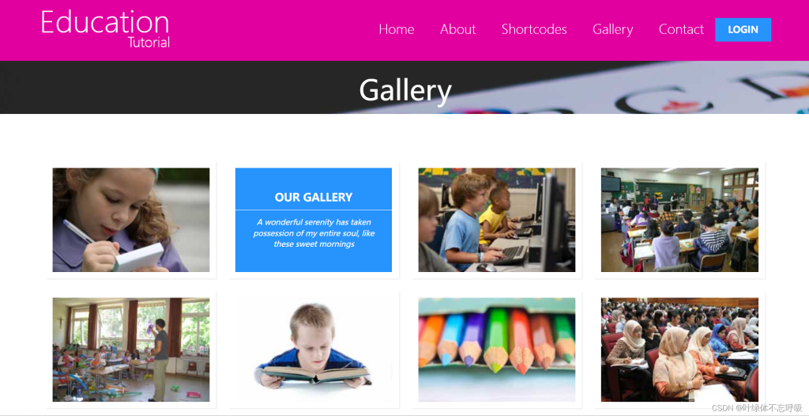809x416 pixels.
Task: View the lecture hall students photo
Action: click(679, 350)
